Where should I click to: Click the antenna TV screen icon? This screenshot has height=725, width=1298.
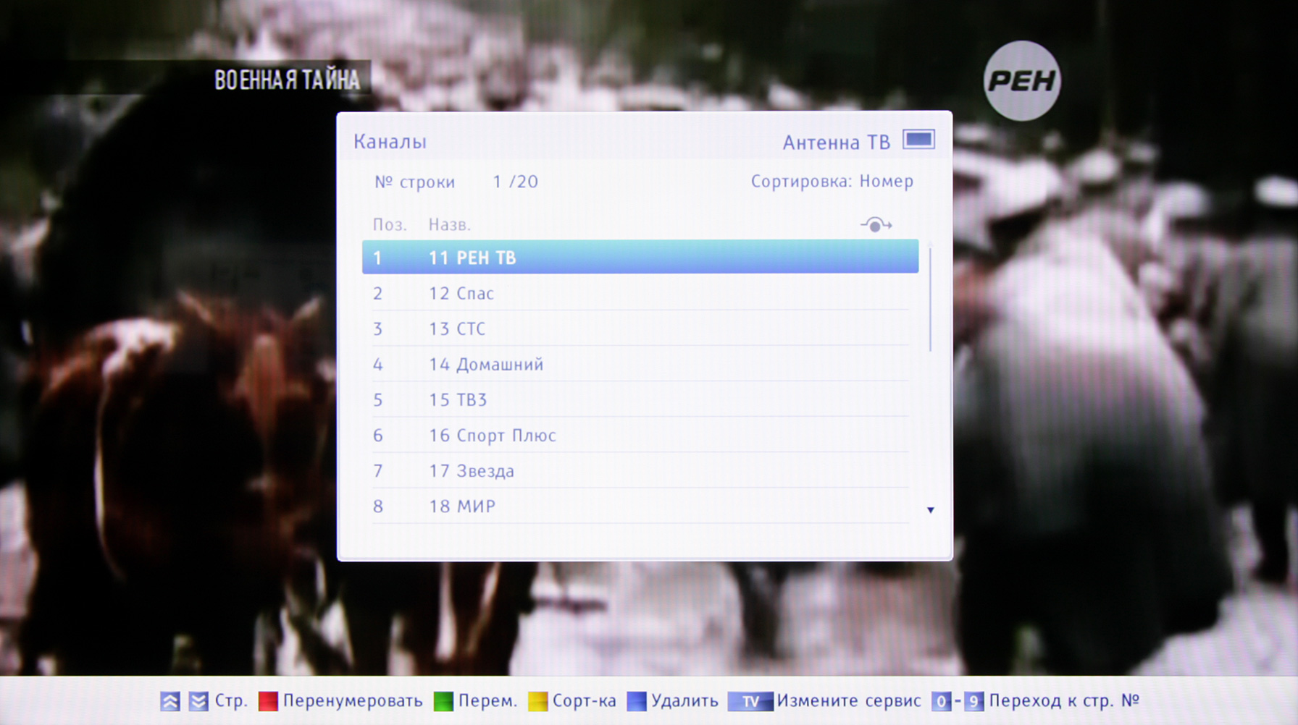918,140
